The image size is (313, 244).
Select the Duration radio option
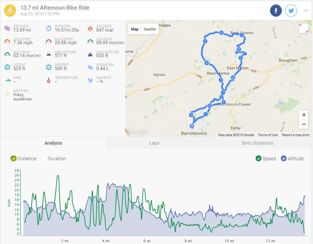tap(44, 158)
